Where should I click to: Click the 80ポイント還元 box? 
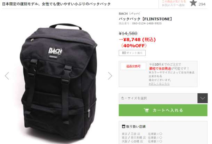(x=132, y=53)
